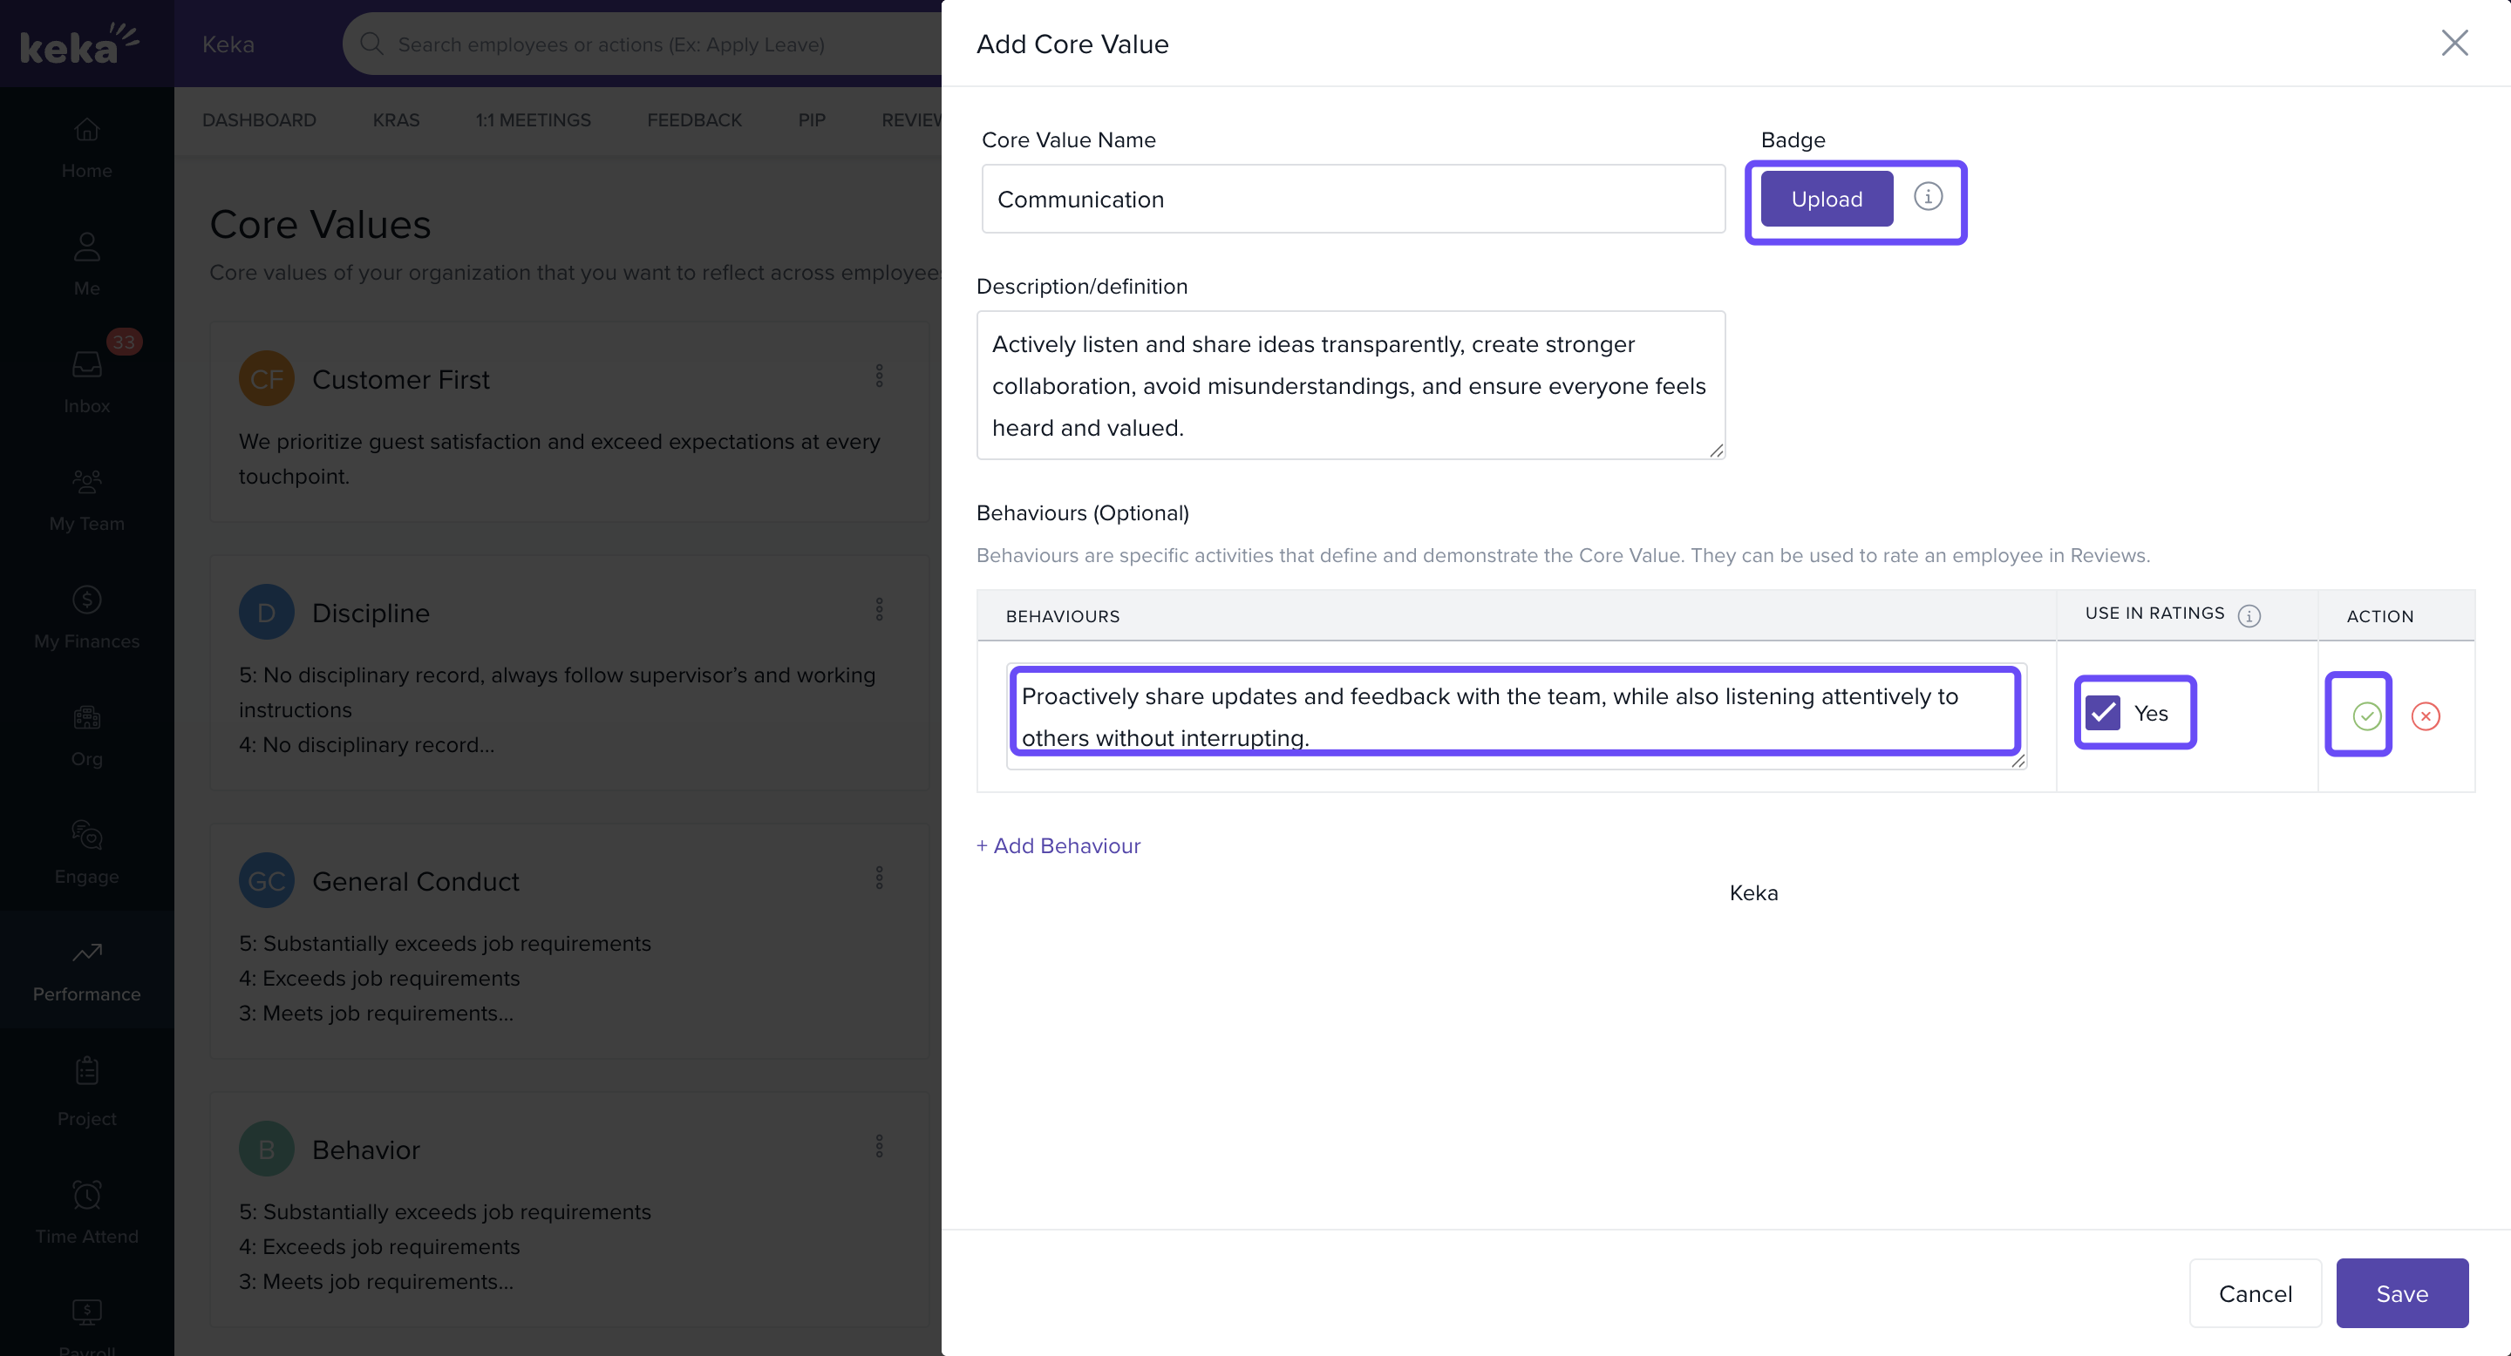Click the Use in Ratings info icon

coord(2249,615)
